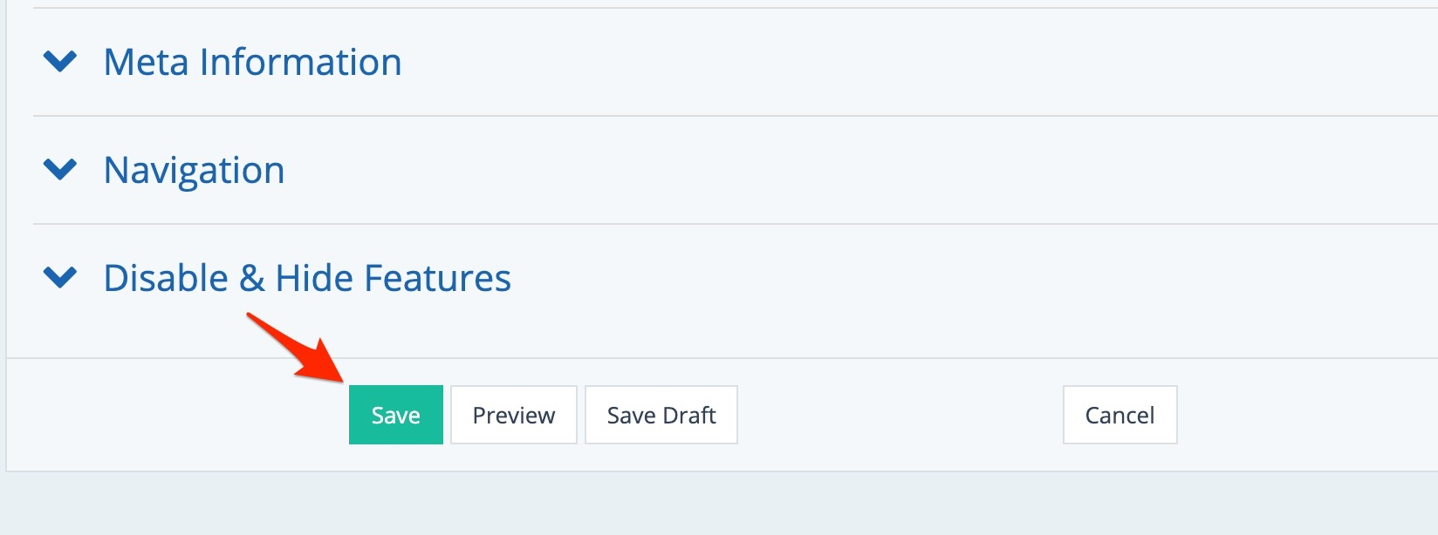Click the chevron icon beside Meta Information
Viewport: 1438px width, 535px height.
[60, 62]
